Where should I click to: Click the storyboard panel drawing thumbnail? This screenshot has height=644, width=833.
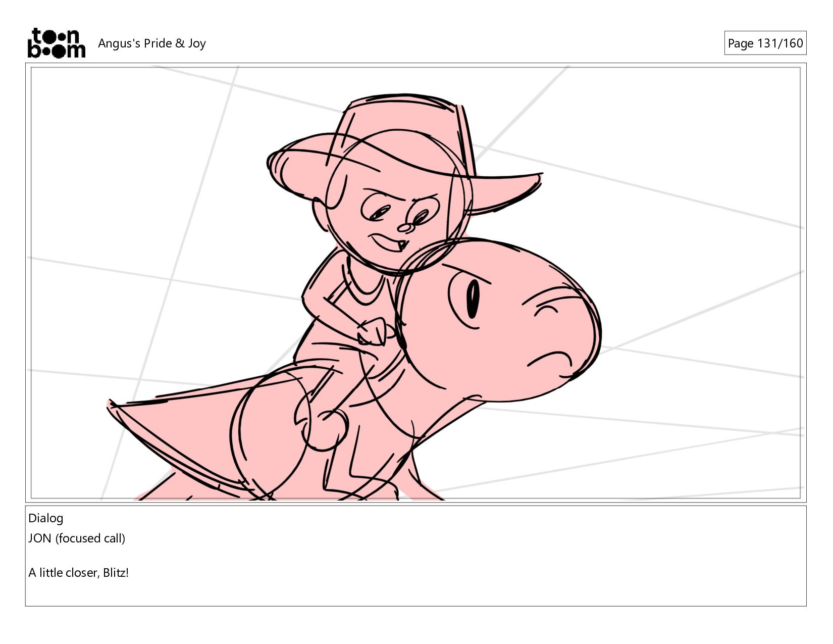point(415,283)
